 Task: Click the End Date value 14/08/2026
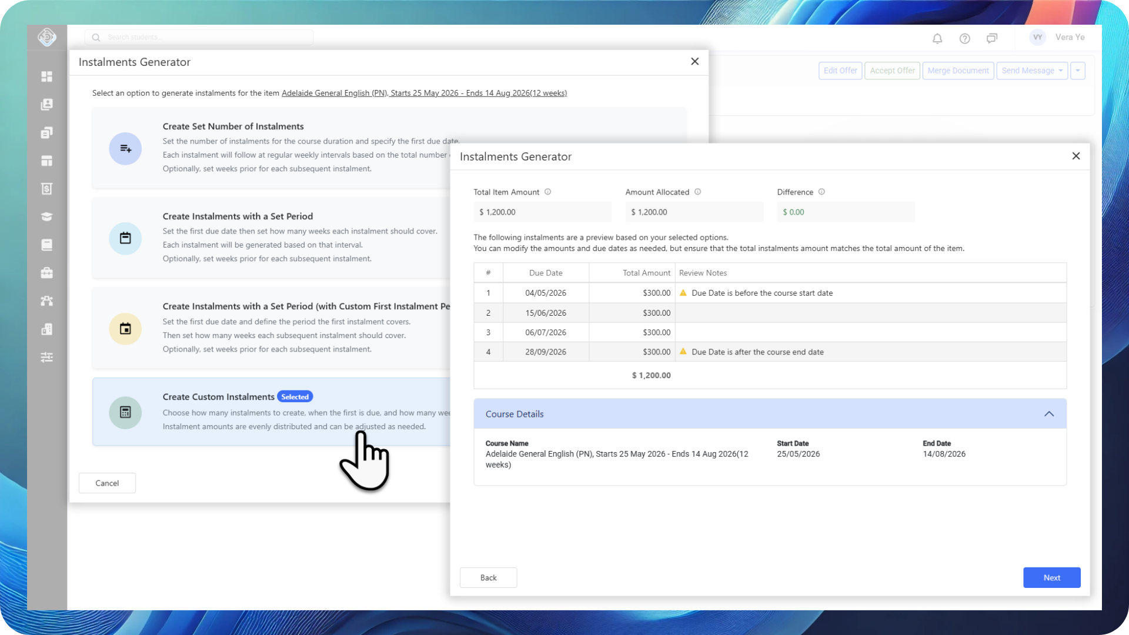pos(944,454)
